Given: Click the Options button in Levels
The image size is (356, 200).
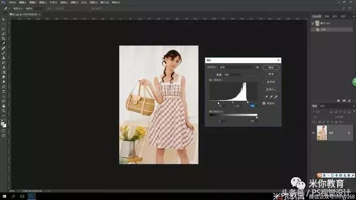Looking at the screenshot, I should click(x=271, y=89).
